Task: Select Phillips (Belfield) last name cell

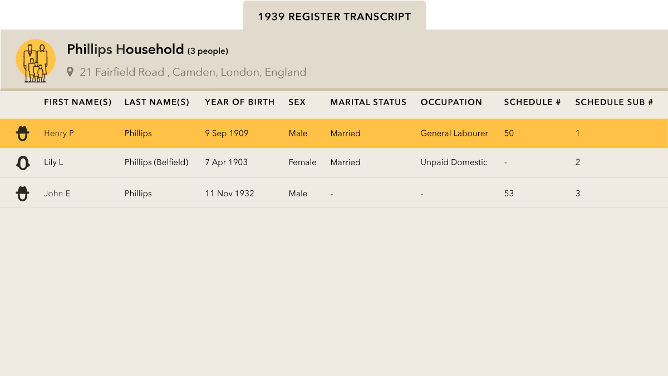Action: 156,162
